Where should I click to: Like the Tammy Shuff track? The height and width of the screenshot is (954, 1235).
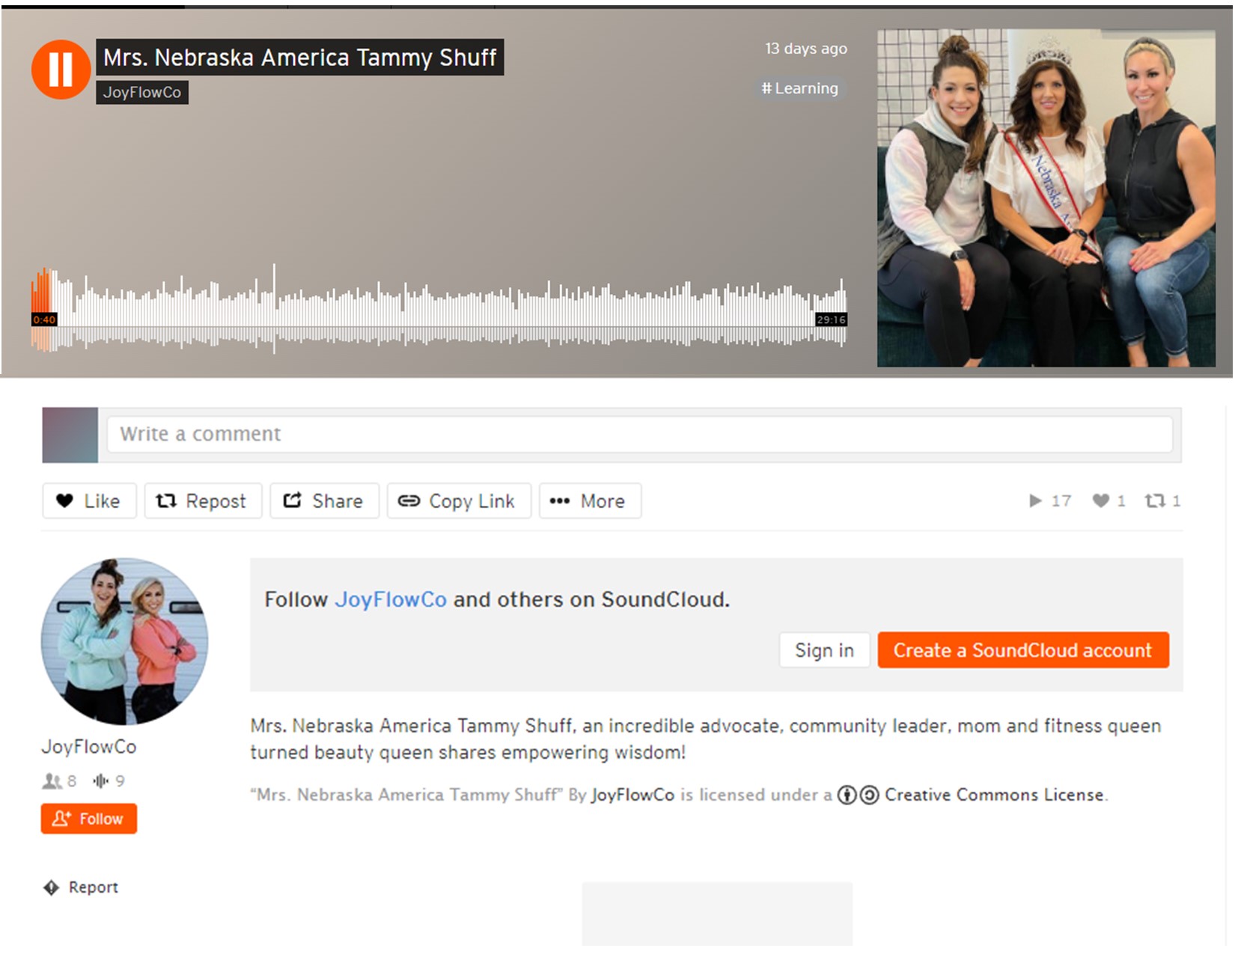89,501
